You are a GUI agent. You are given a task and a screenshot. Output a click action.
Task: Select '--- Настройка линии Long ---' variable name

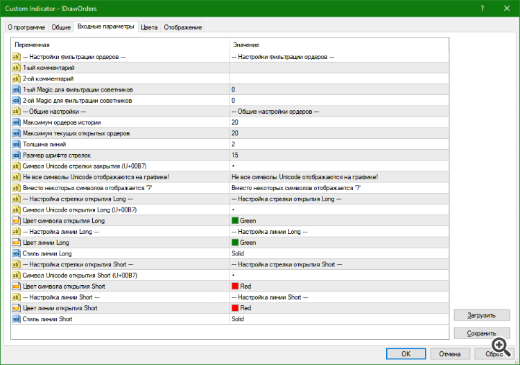click(x=61, y=232)
